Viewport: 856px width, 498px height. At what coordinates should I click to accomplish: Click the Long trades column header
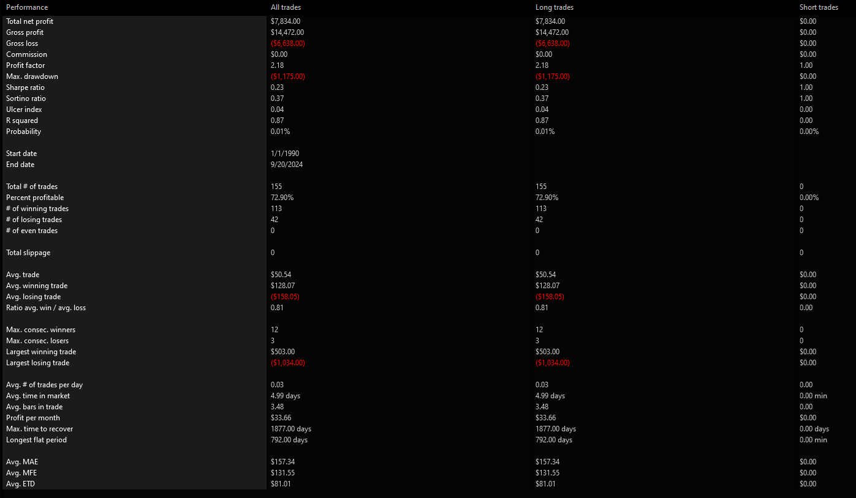pyautogui.click(x=555, y=7)
